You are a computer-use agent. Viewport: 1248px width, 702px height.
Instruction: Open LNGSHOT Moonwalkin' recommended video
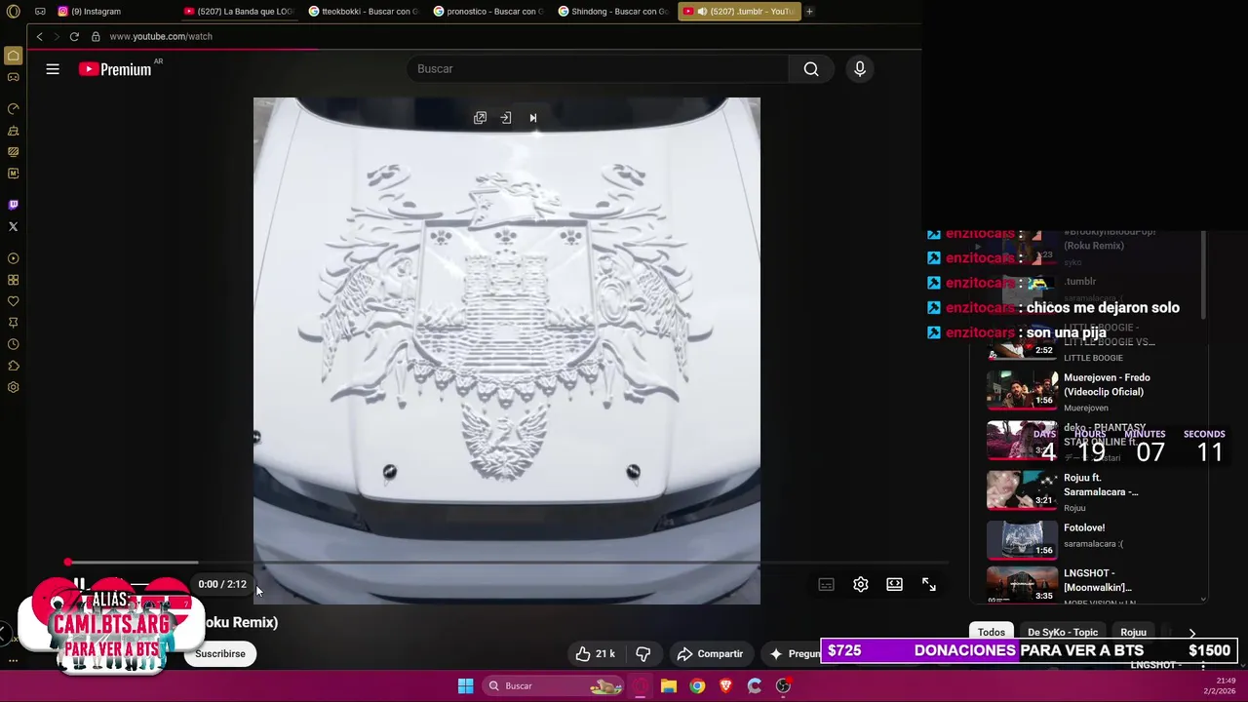click(x=1022, y=585)
